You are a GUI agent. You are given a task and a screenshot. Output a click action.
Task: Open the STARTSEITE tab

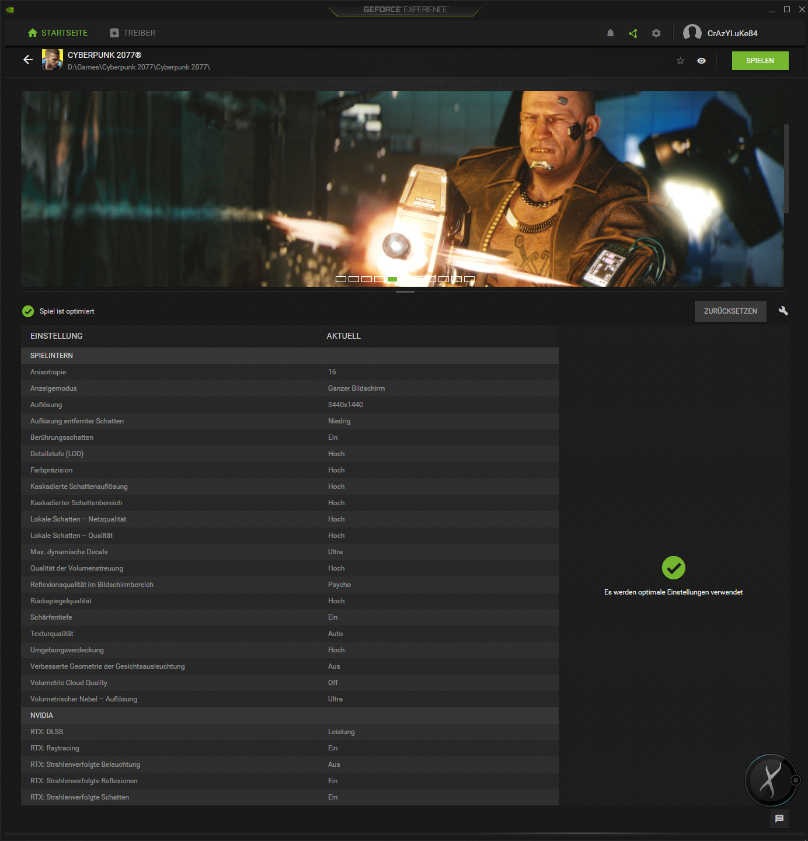coord(58,33)
